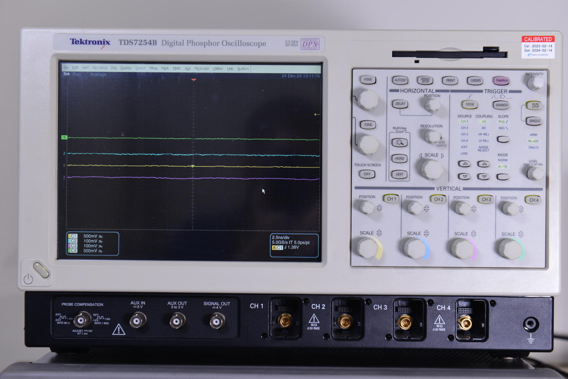
Task: Toggle the touch screen OFF button
Action: [x=367, y=174]
